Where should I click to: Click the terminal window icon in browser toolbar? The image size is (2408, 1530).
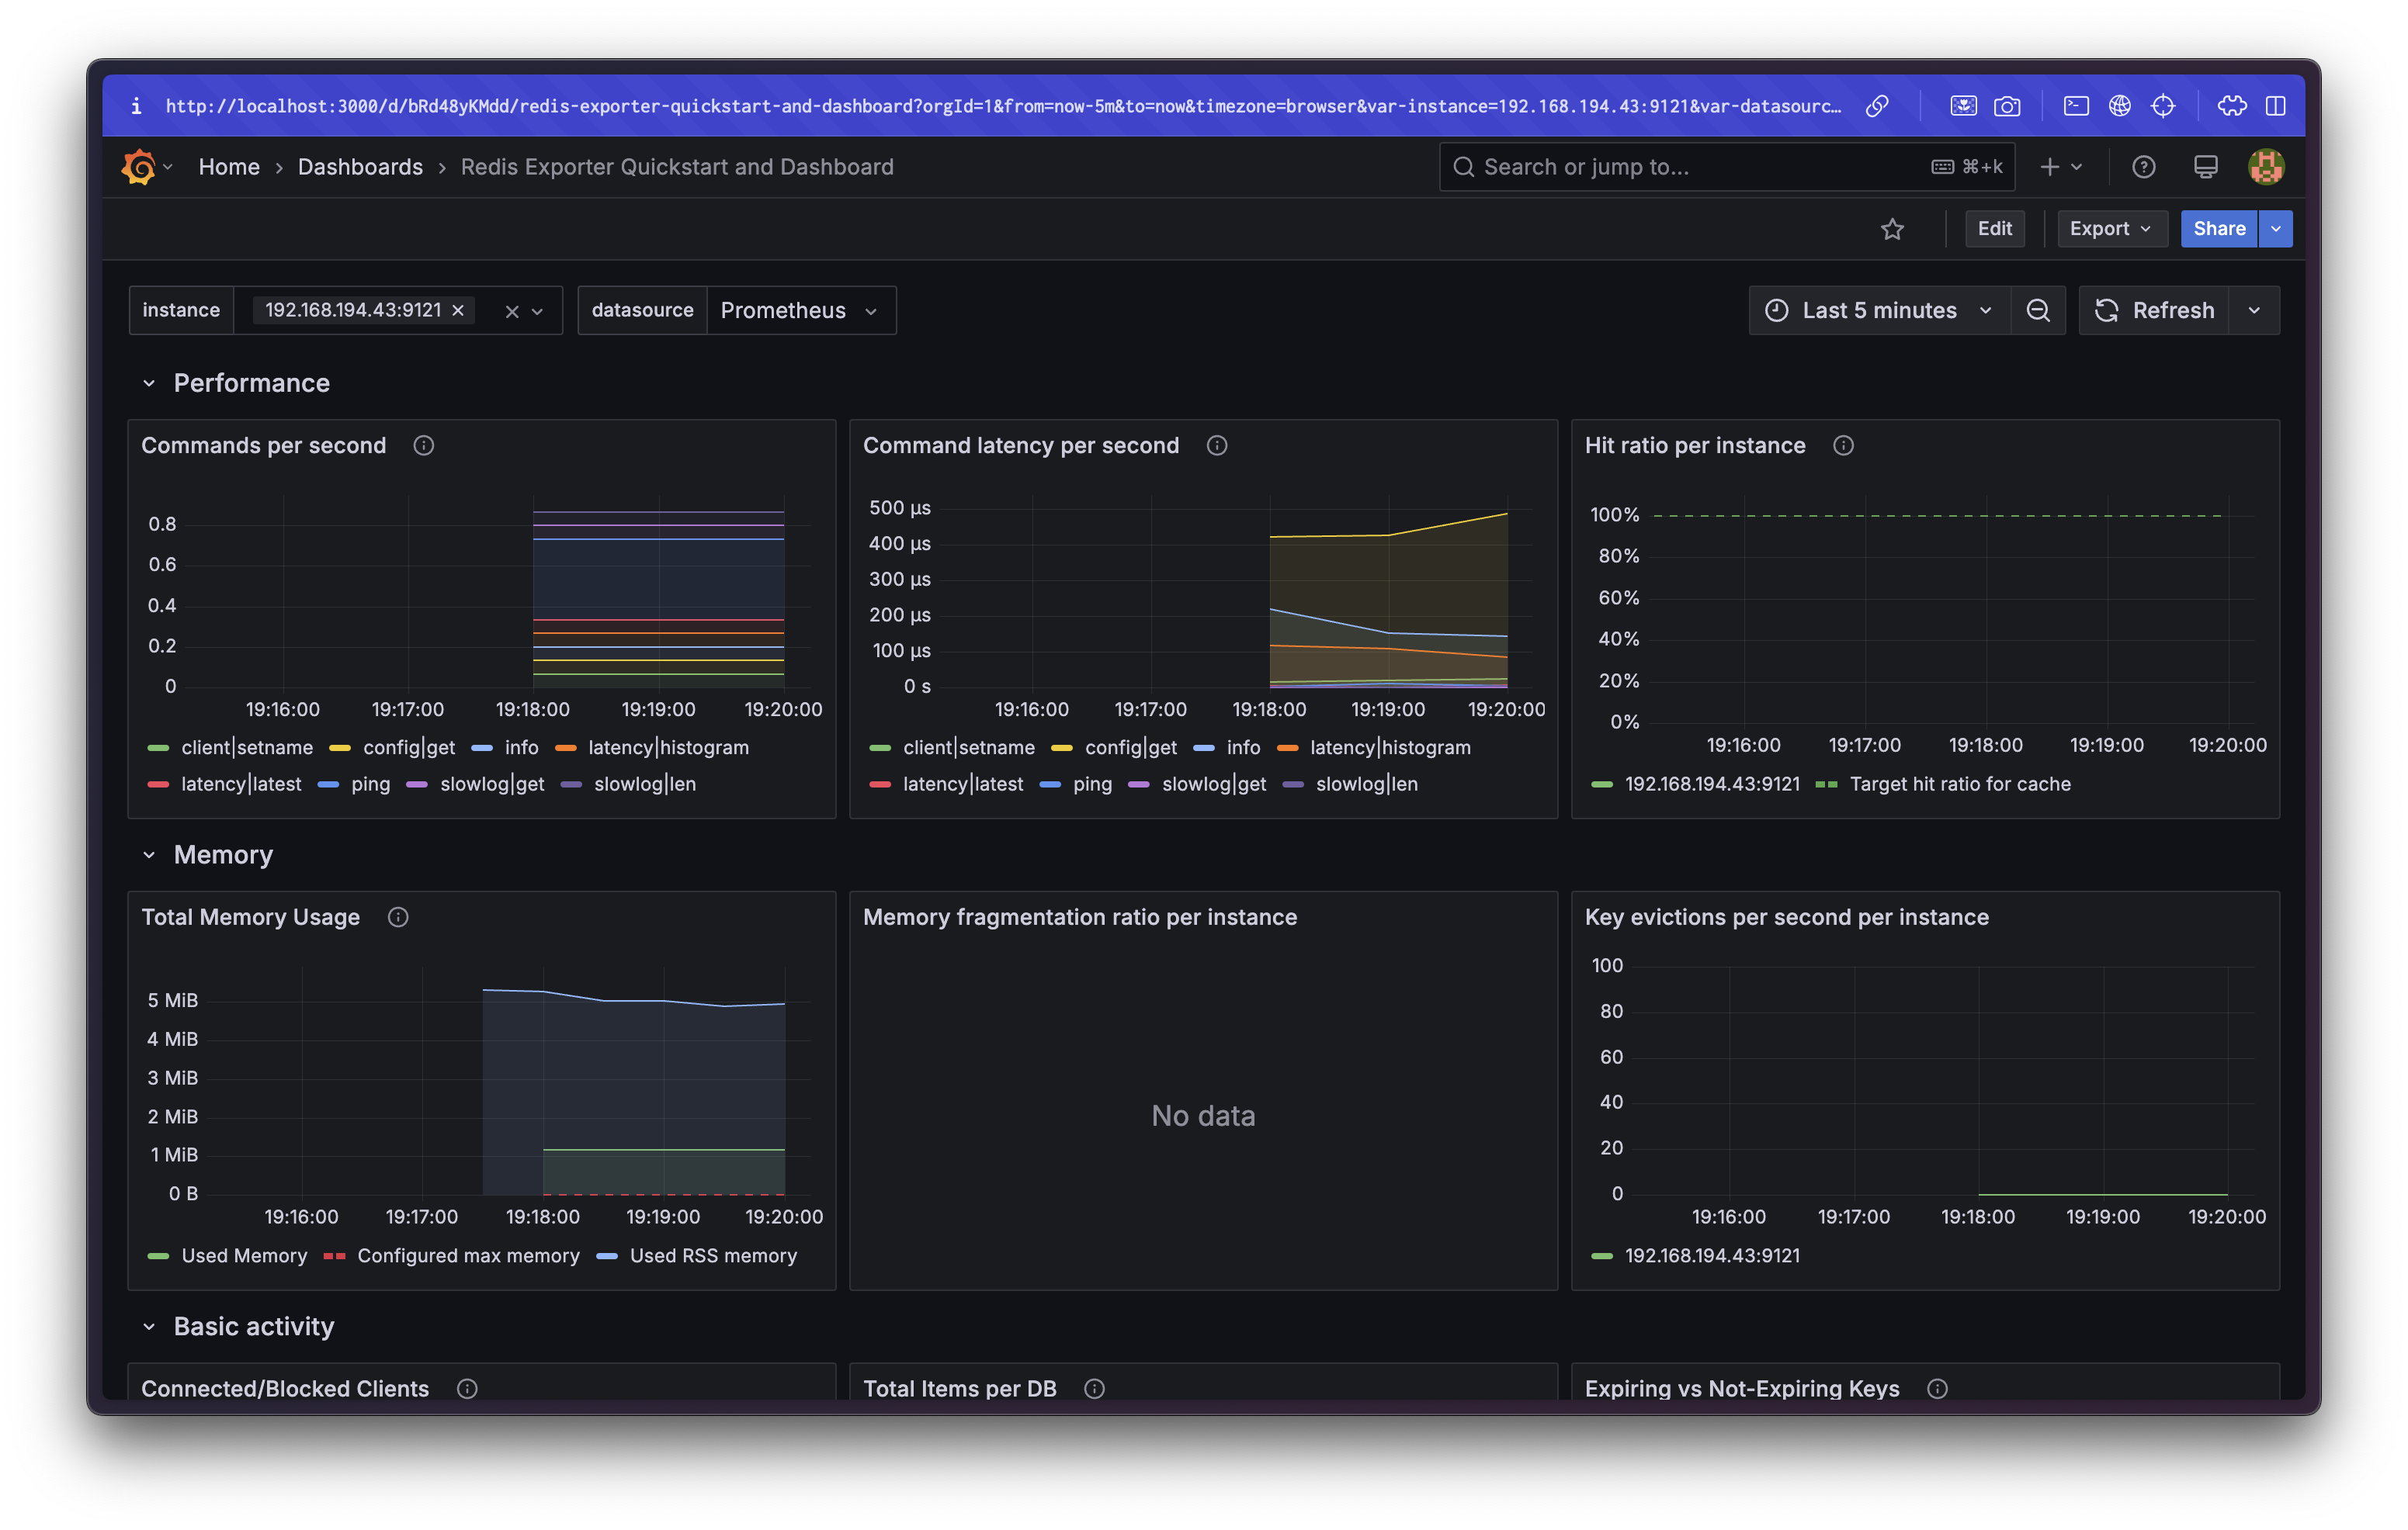pyautogui.click(x=2076, y=106)
